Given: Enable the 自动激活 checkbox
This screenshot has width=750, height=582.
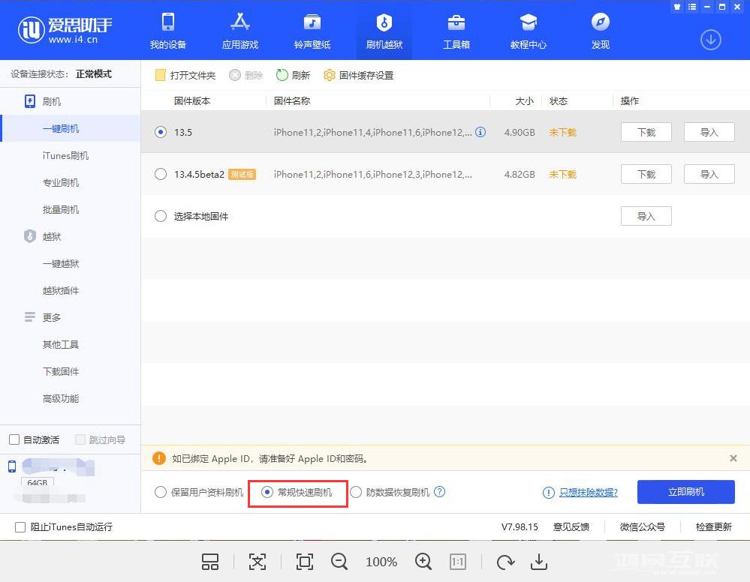Looking at the screenshot, I should [x=13, y=439].
